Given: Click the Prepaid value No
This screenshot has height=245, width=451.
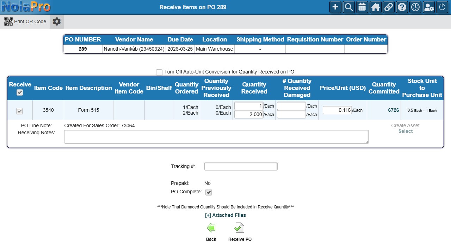Looking at the screenshot, I should 208,183.
